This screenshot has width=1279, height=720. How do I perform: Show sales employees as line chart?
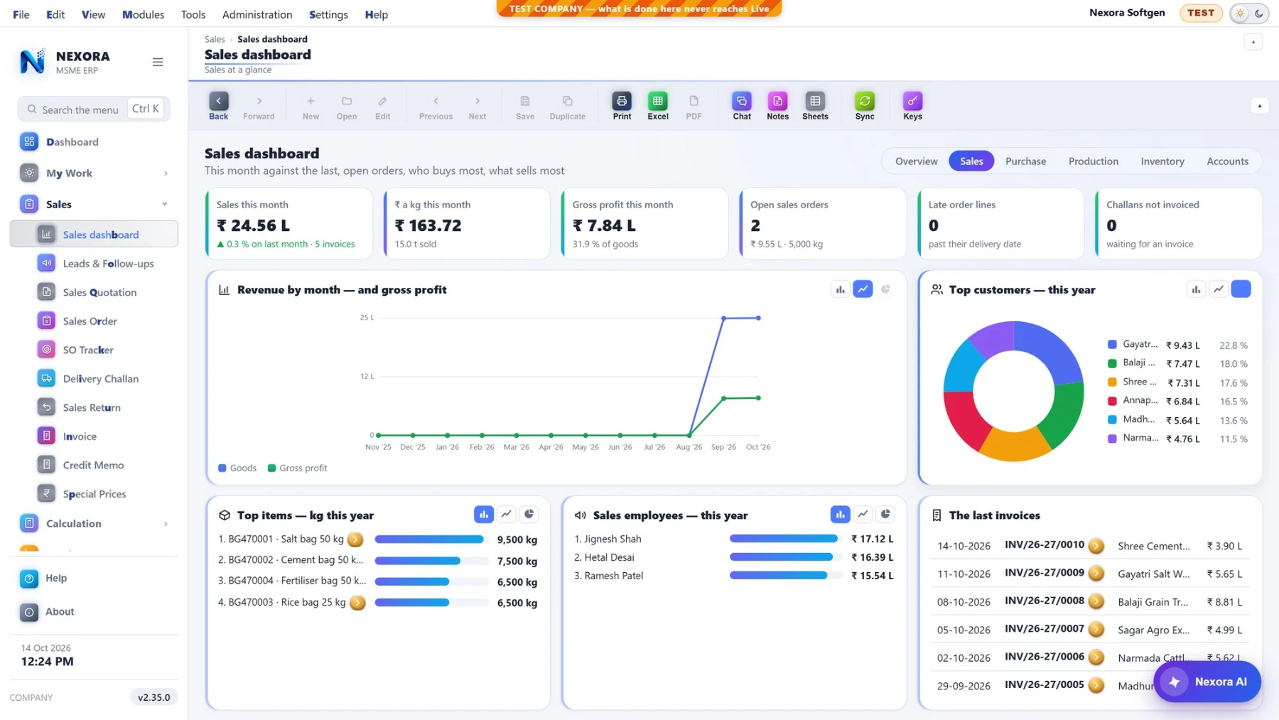pos(863,514)
